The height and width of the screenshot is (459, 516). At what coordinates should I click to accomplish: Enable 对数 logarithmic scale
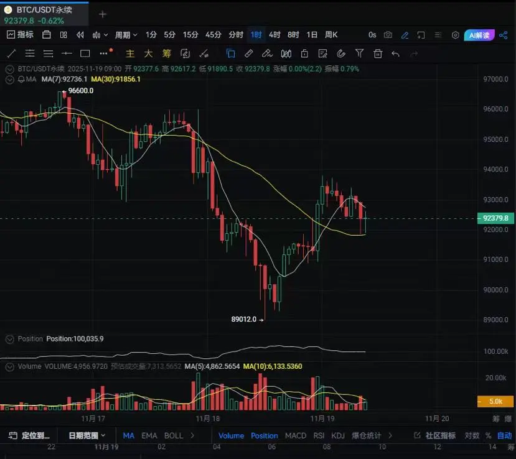pyautogui.click(x=472, y=435)
